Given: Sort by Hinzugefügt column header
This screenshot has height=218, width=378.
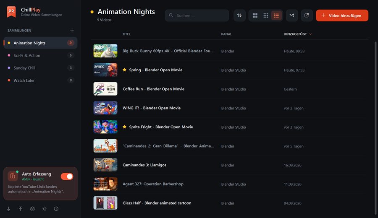Looking at the screenshot, I should (298, 34).
